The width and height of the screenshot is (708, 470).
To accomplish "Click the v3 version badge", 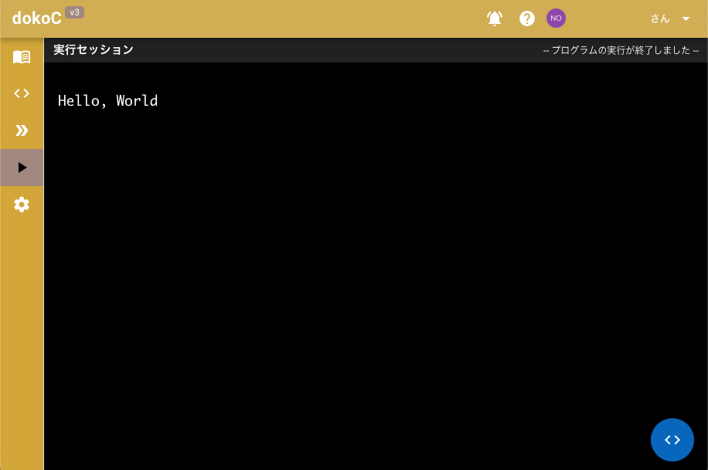I will [74, 12].
